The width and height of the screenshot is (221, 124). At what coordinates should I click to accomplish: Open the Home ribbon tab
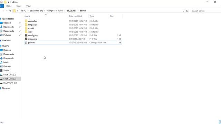(9, 6)
